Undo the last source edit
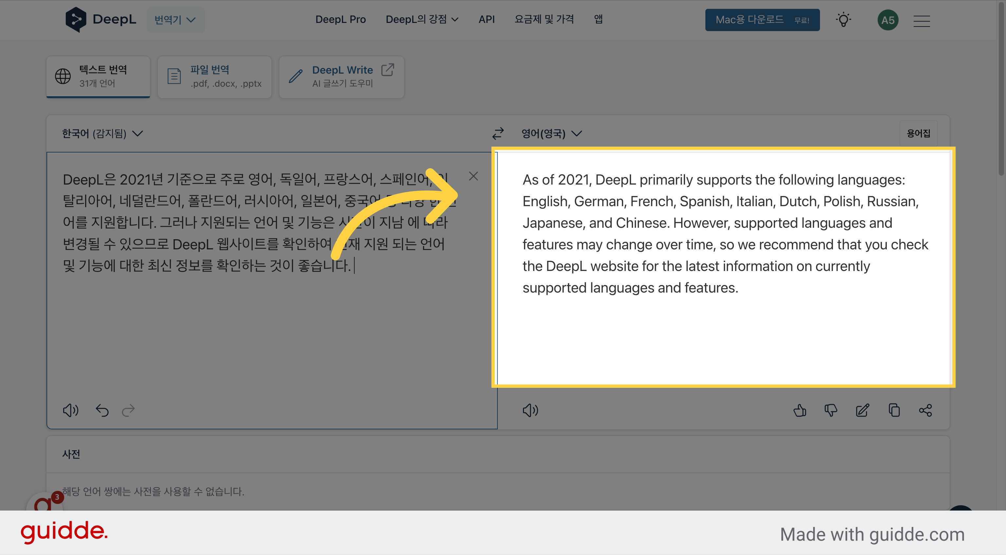Image resolution: width=1006 pixels, height=555 pixels. point(102,410)
